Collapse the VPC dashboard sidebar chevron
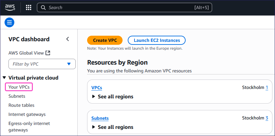275x136 pixels. pos(68,39)
